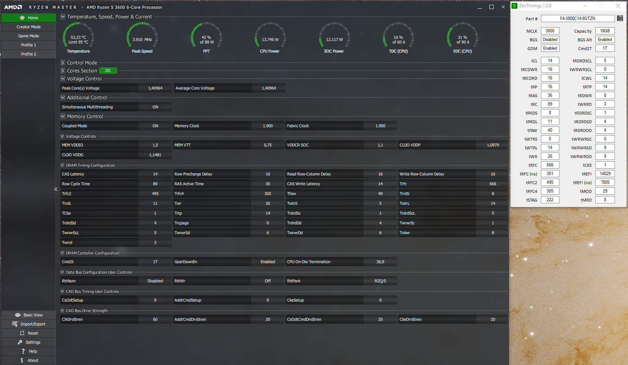Image resolution: width=628 pixels, height=365 pixels.
Task: Click the Memory Clock 1.900 value
Action: [x=268, y=126]
